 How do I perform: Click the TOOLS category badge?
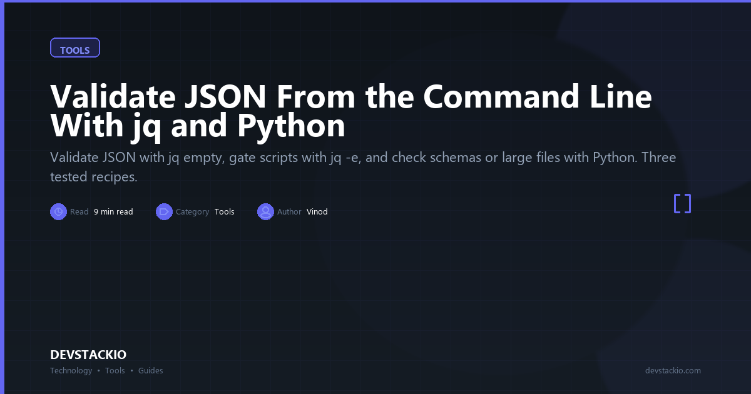[75, 48]
